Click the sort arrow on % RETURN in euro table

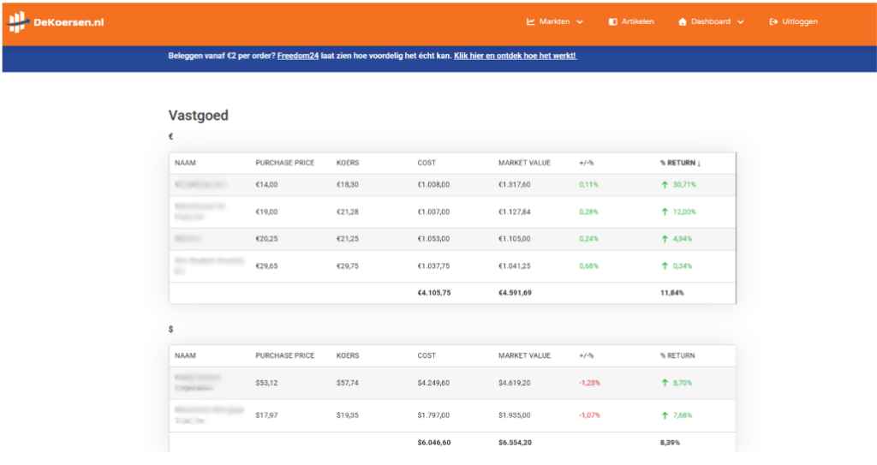point(699,164)
